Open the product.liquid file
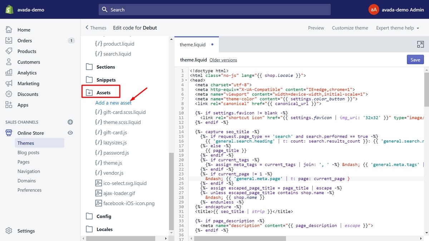This screenshot has height=241, width=429. (x=119, y=44)
